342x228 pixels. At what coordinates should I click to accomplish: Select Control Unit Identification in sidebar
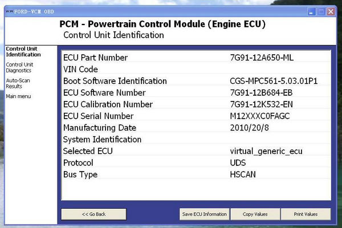[x=23, y=51]
